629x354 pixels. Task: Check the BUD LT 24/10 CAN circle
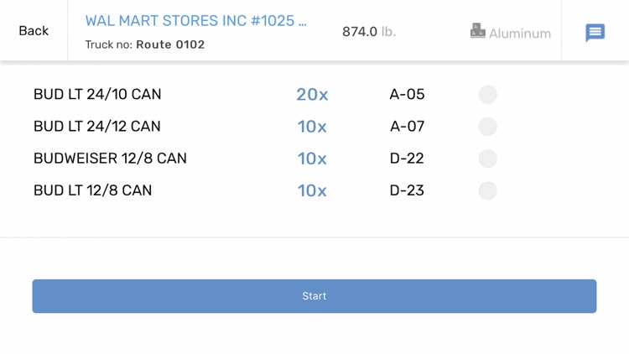click(487, 95)
